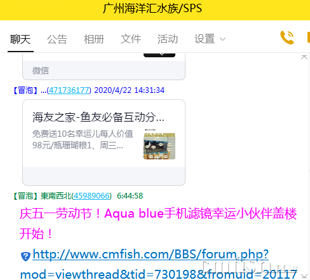
Task: Start a group voice call
Action: [287, 38]
